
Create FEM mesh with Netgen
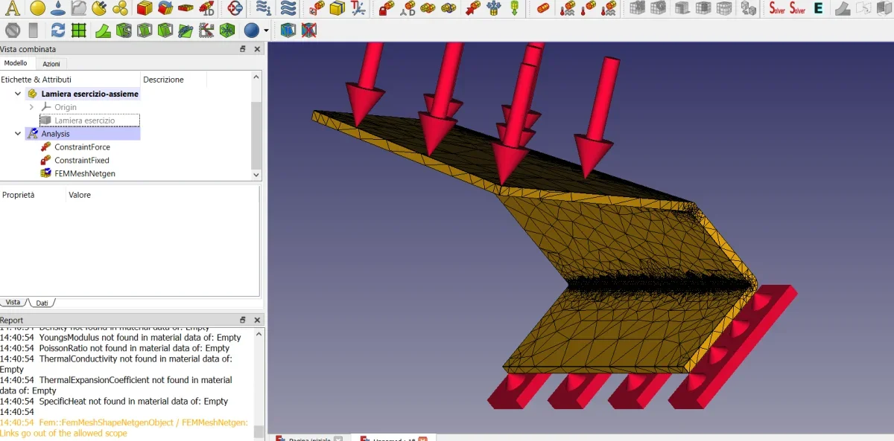click(637, 8)
